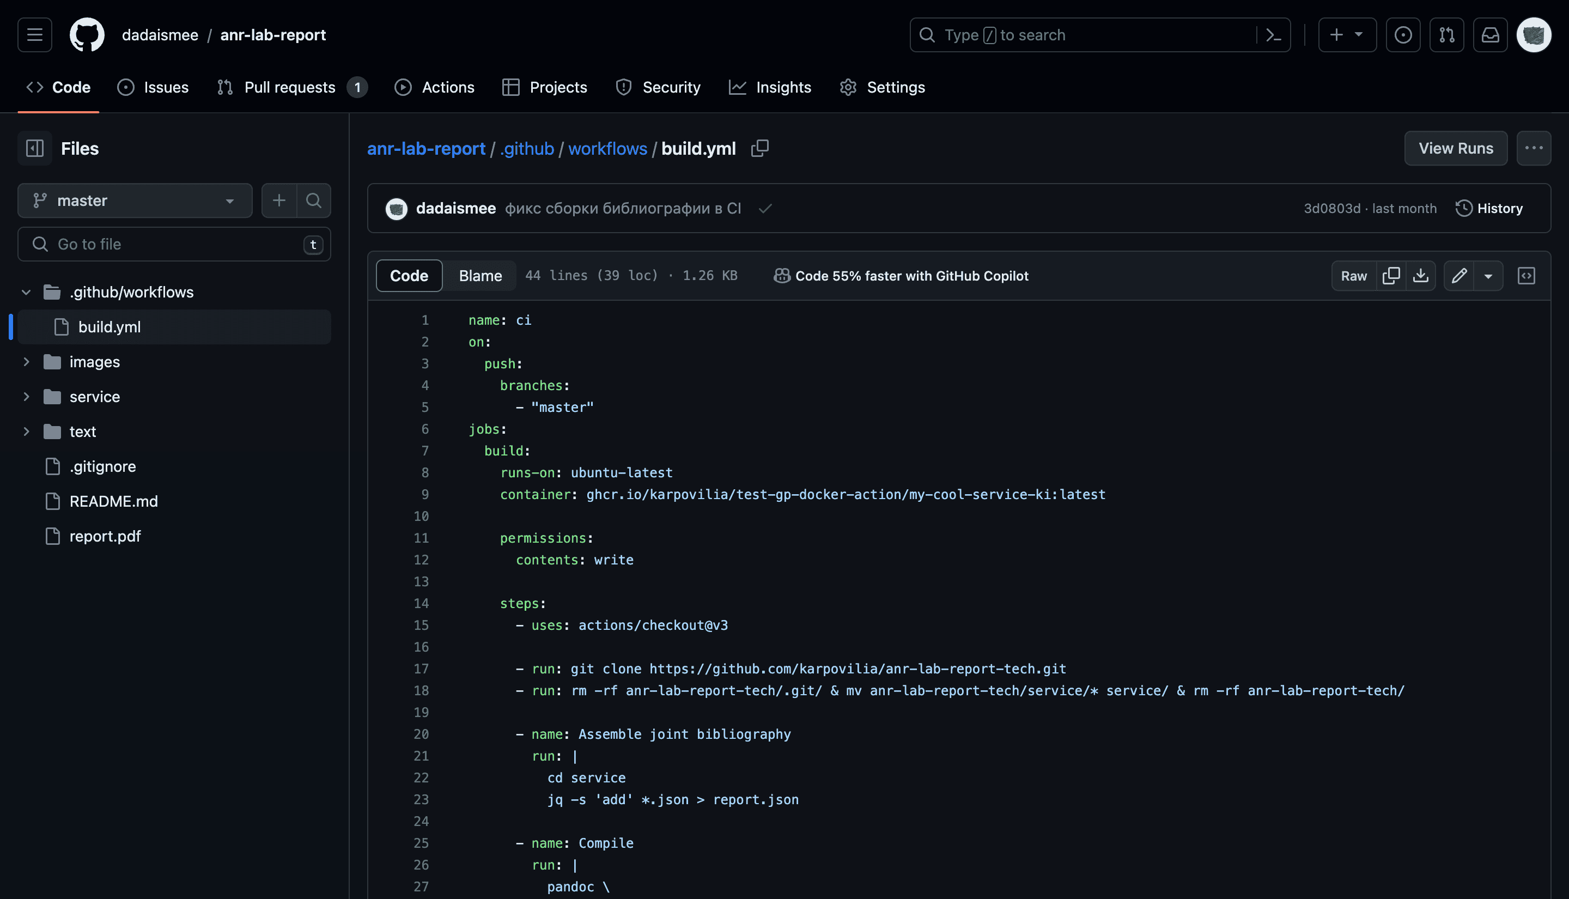Search files in the tree sidebar
1569x899 pixels.
tap(314, 201)
